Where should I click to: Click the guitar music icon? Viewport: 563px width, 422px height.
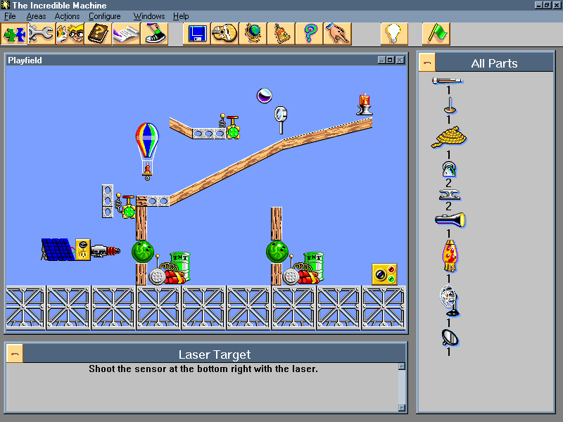224,34
